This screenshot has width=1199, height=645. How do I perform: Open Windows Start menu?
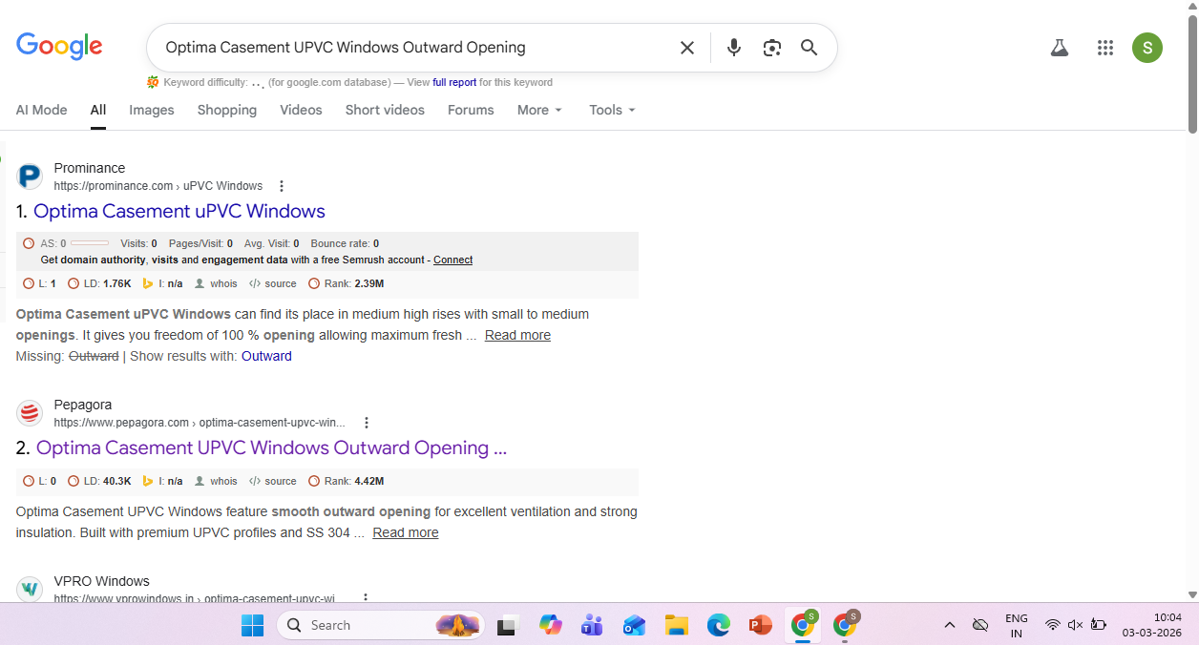(x=252, y=625)
